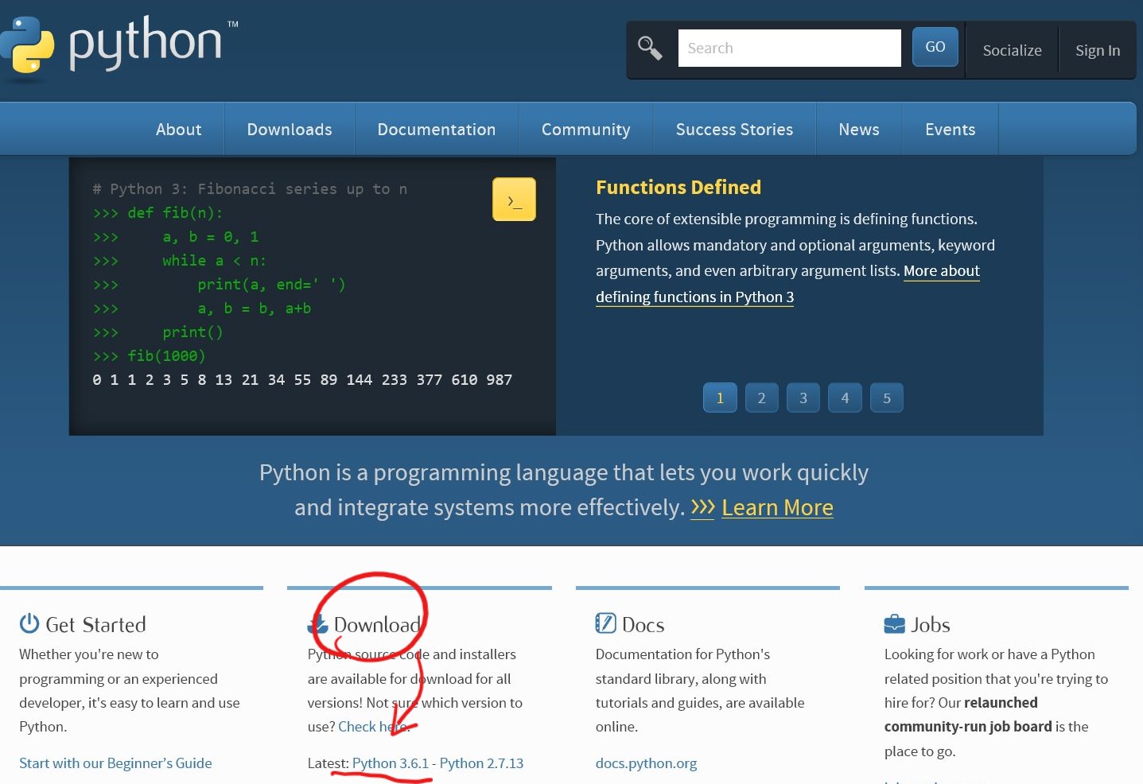This screenshot has width=1143, height=784.
Task: Click the Python logo icon
Action: click(x=27, y=46)
